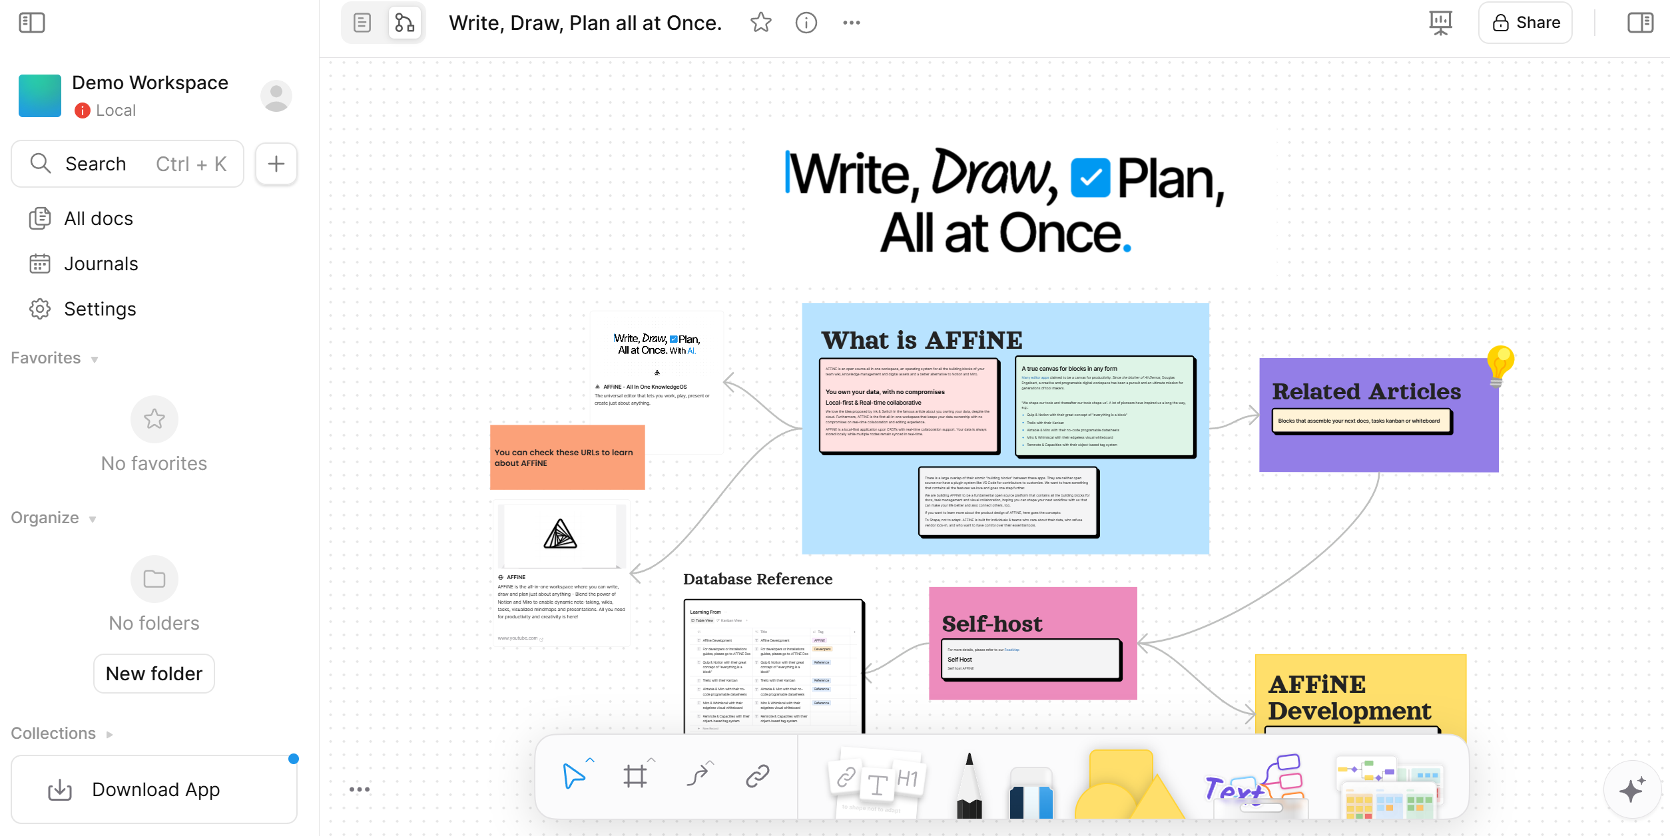The width and height of the screenshot is (1670, 836).
Task: Toggle the right sidebar panel
Action: point(1640,23)
